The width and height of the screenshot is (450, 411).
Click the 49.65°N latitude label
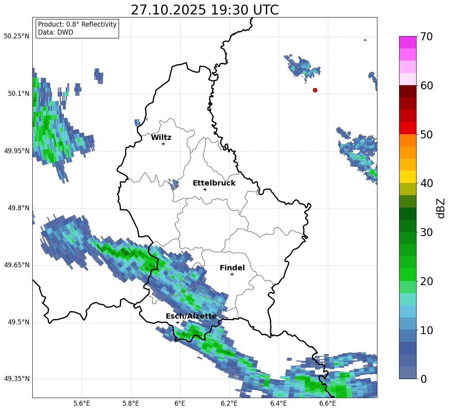[17, 265]
